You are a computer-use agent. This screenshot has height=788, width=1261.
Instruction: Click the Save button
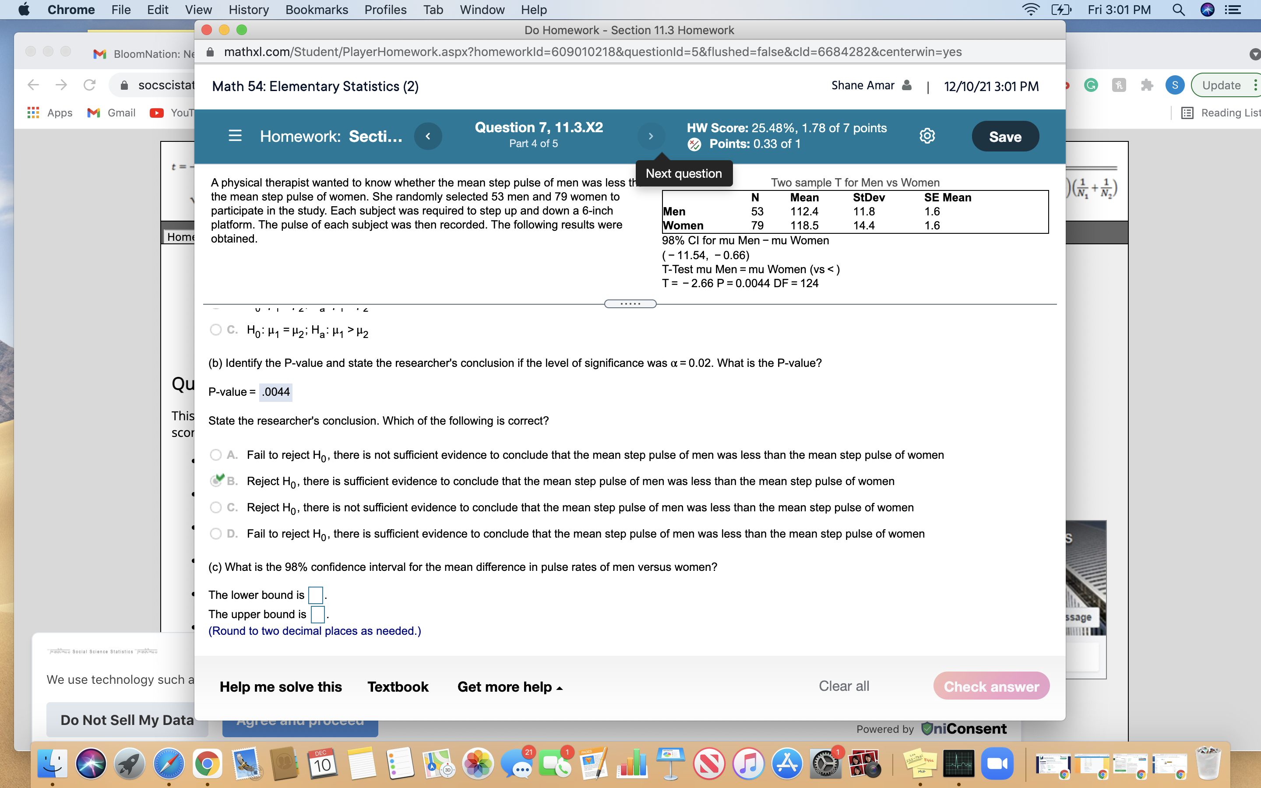[x=1004, y=137]
